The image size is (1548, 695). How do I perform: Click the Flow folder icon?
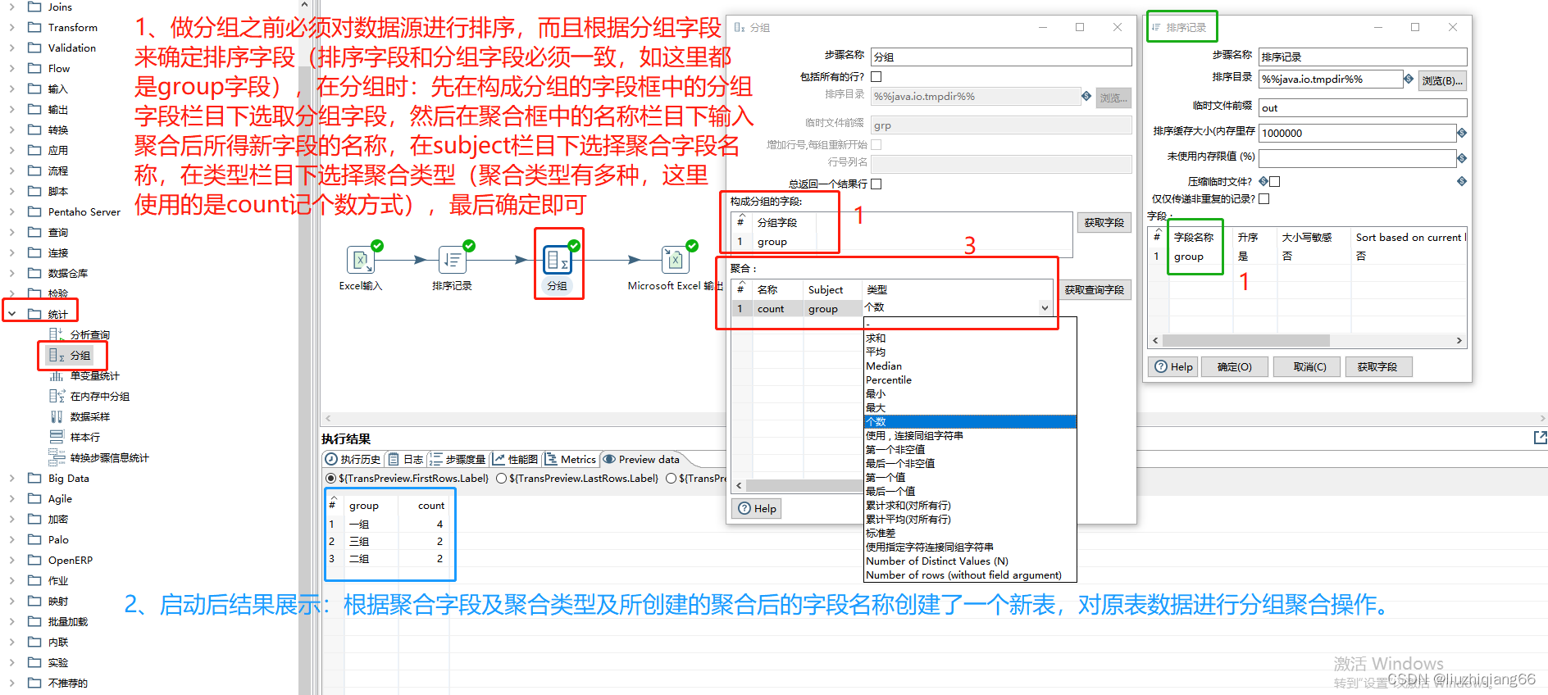pos(34,68)
